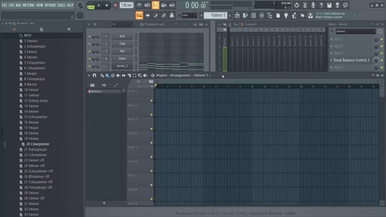Enable step editing mode icon
This screenshot has width=386, height=217.
tap(156, 16)
